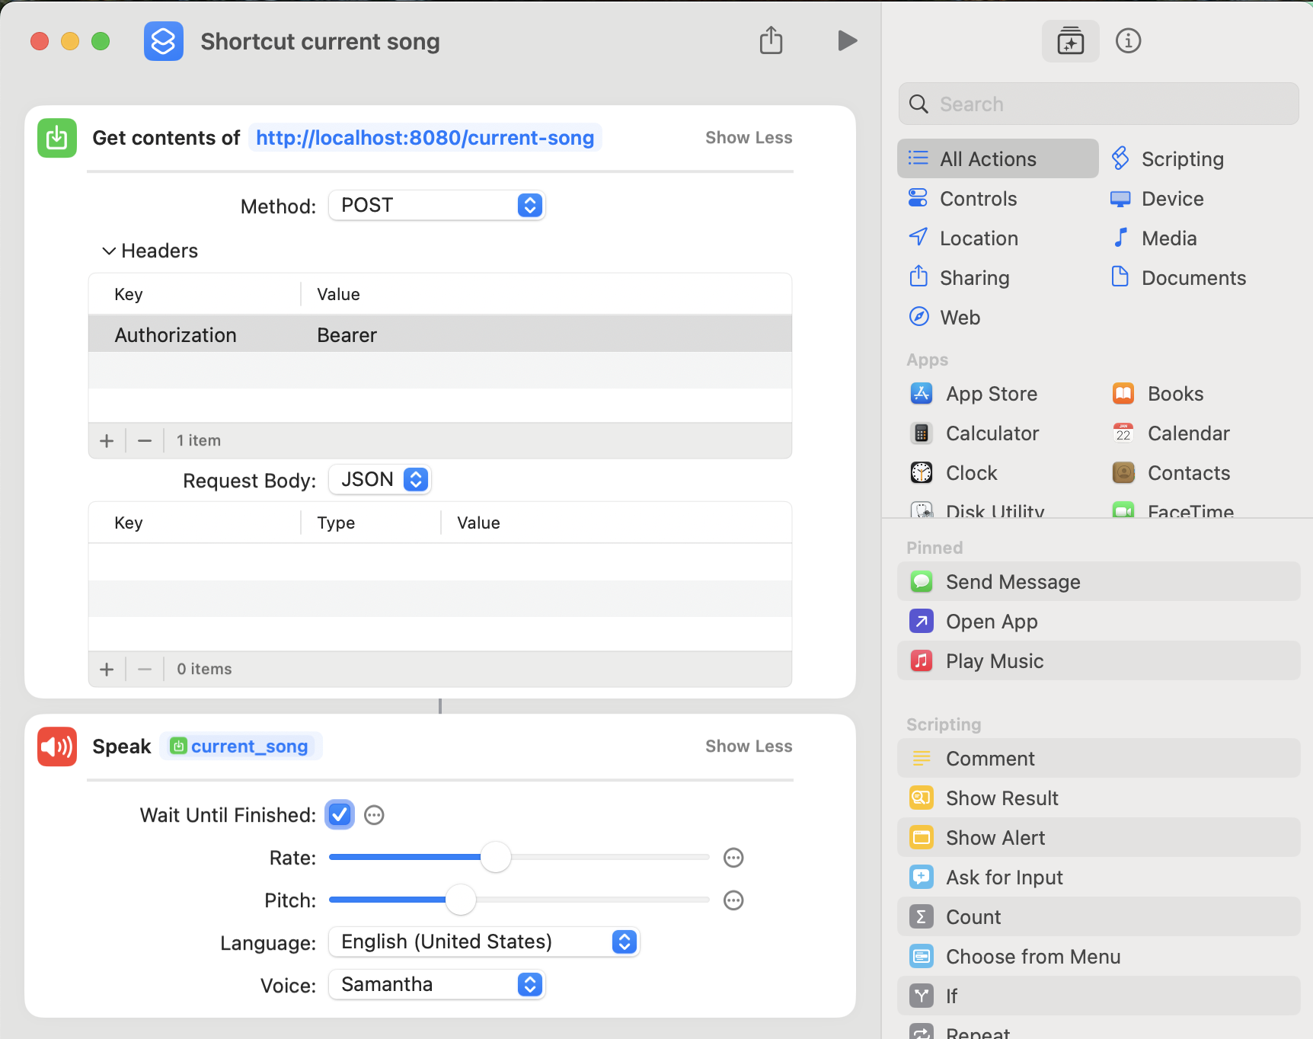
Task: Open the Pitch variable options icon
Action: [x=733, y=901]
